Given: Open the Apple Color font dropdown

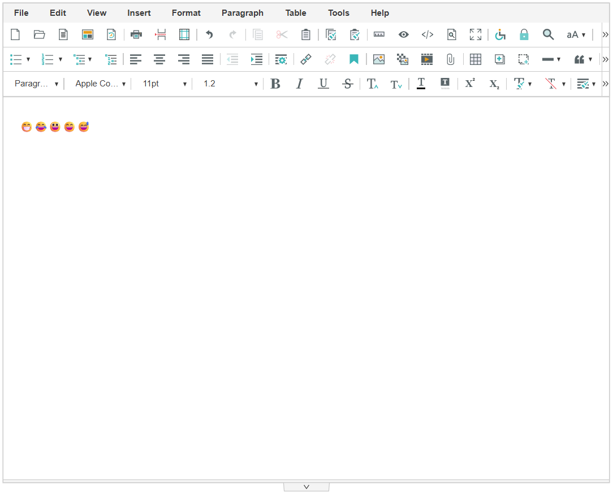Looking at the screenshot, I should (100, 84).
